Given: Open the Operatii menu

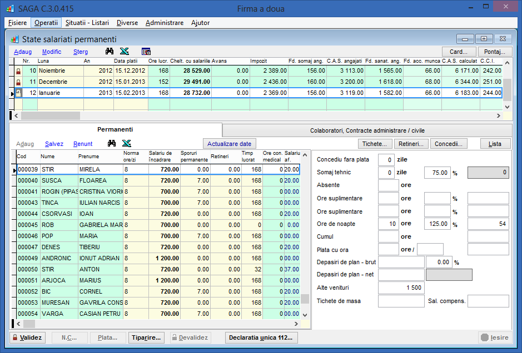Looking at the screenshot, I should [46, 23].
